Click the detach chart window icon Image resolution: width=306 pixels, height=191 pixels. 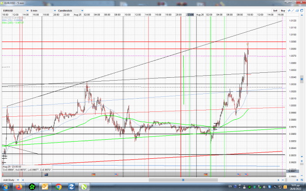tap(302, 11)
